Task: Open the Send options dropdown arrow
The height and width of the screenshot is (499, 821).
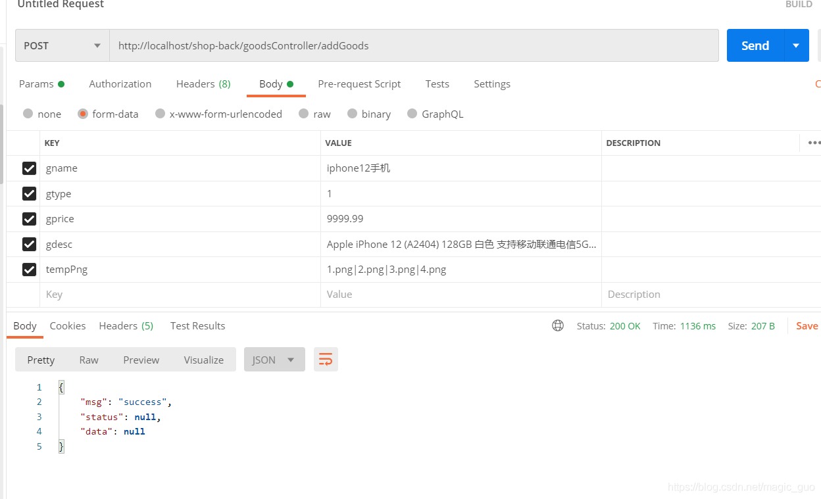Action: (x=796, y=45)
